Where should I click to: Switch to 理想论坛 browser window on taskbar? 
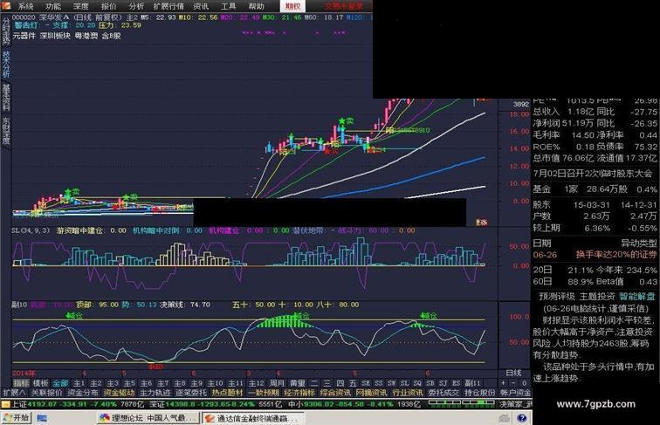pos(148,418)
